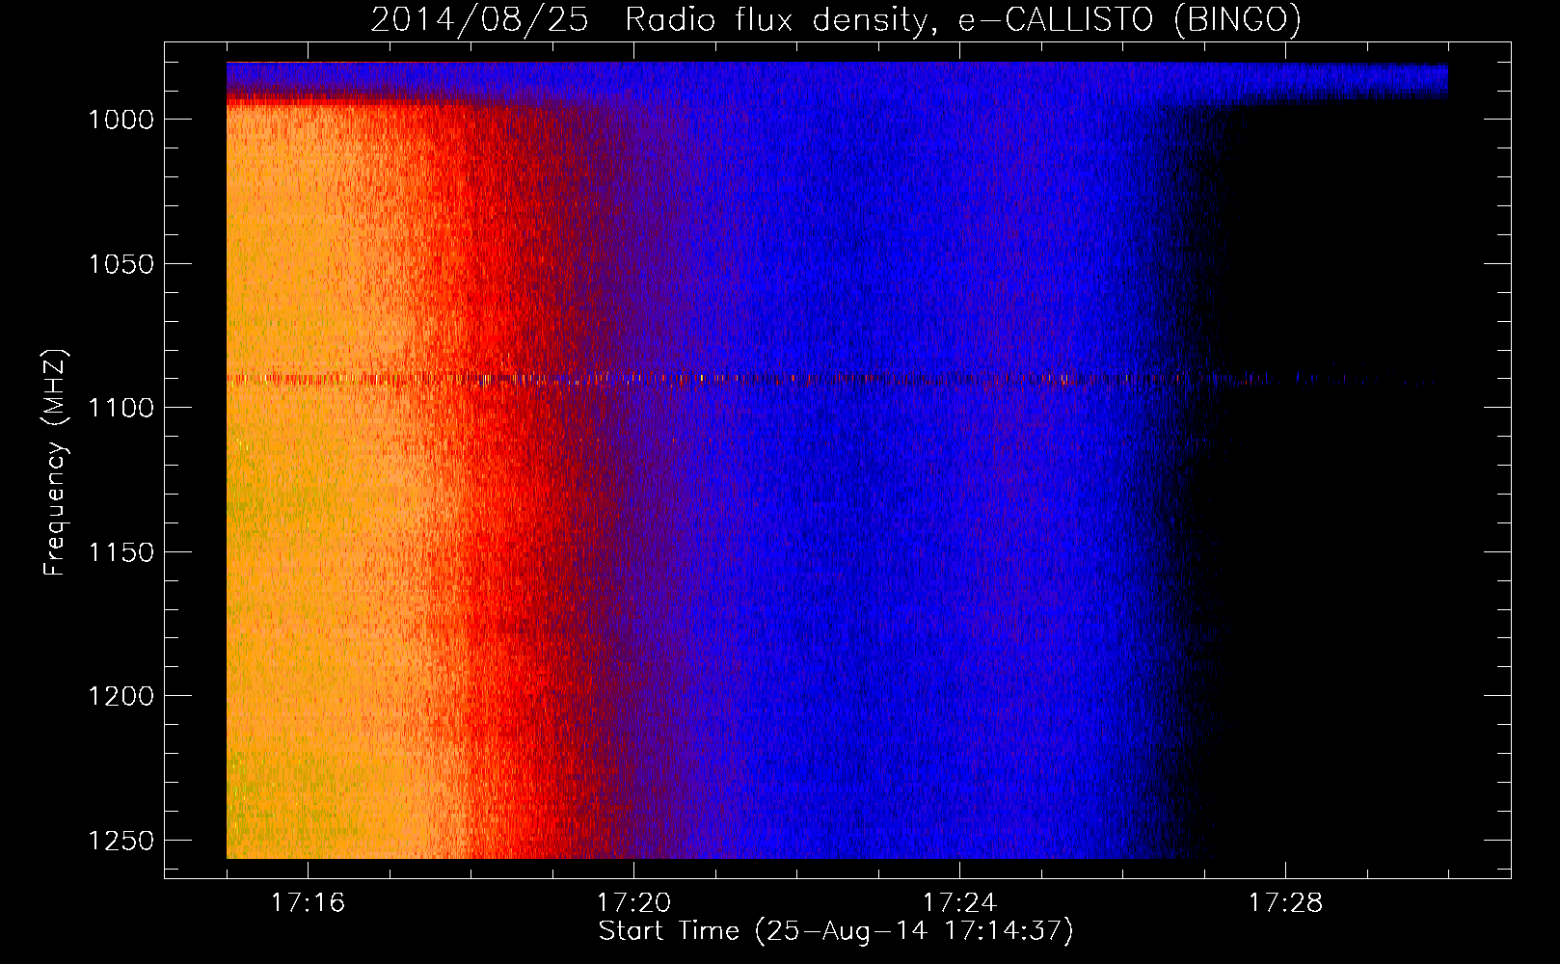The width and height of the screenshot is (1560, 964).
Task: Click the '1250' frequency tick label
Action: pyautogui.click(x=121, y=841)
